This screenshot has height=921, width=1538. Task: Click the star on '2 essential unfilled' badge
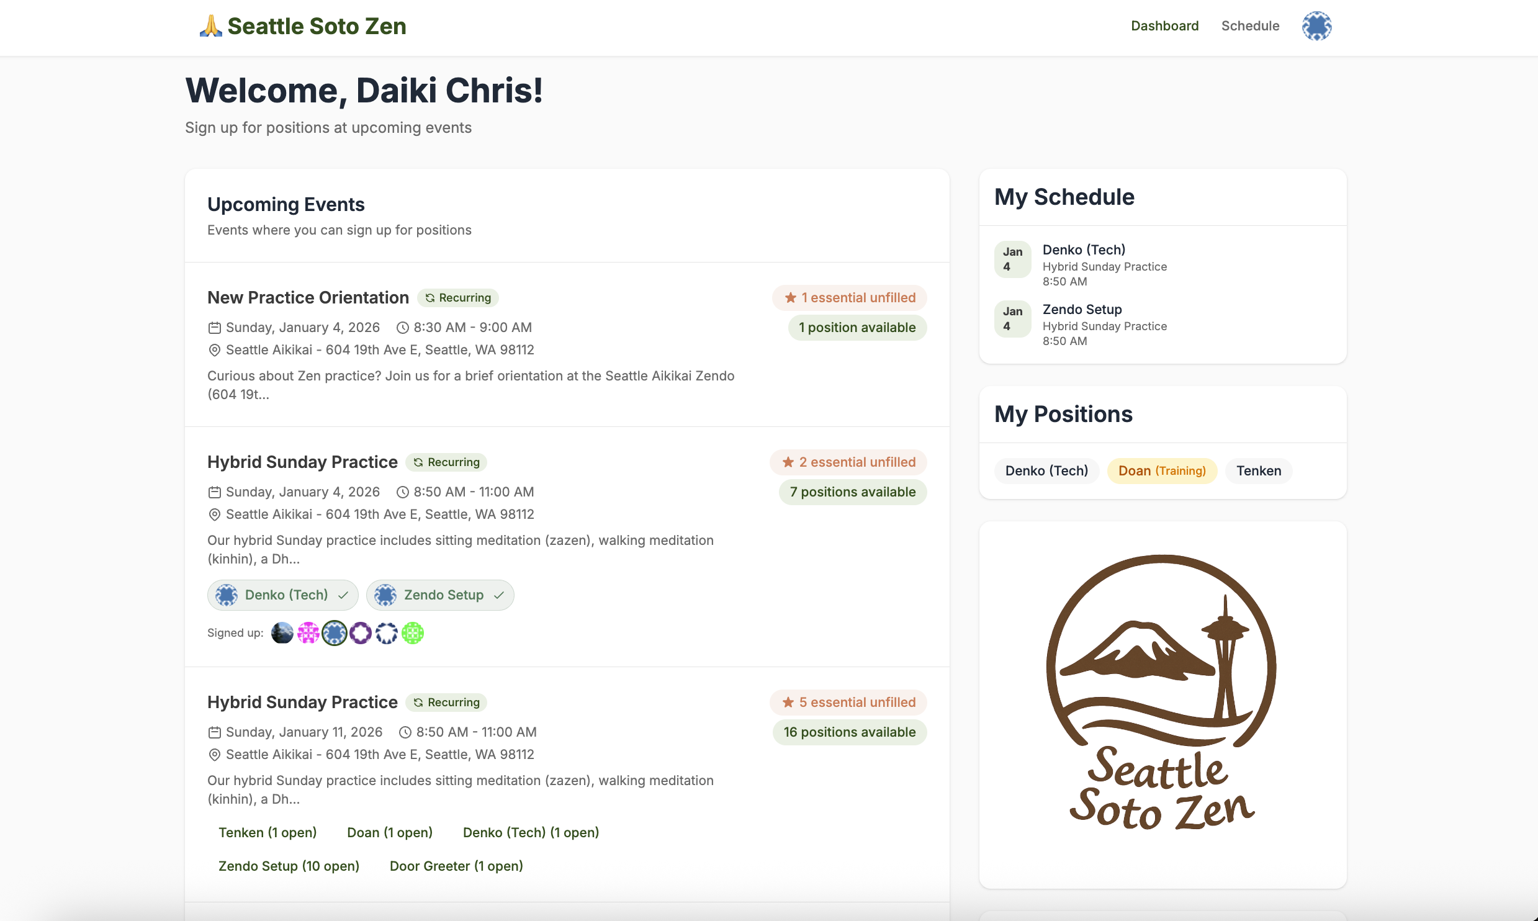pos(788,462)
